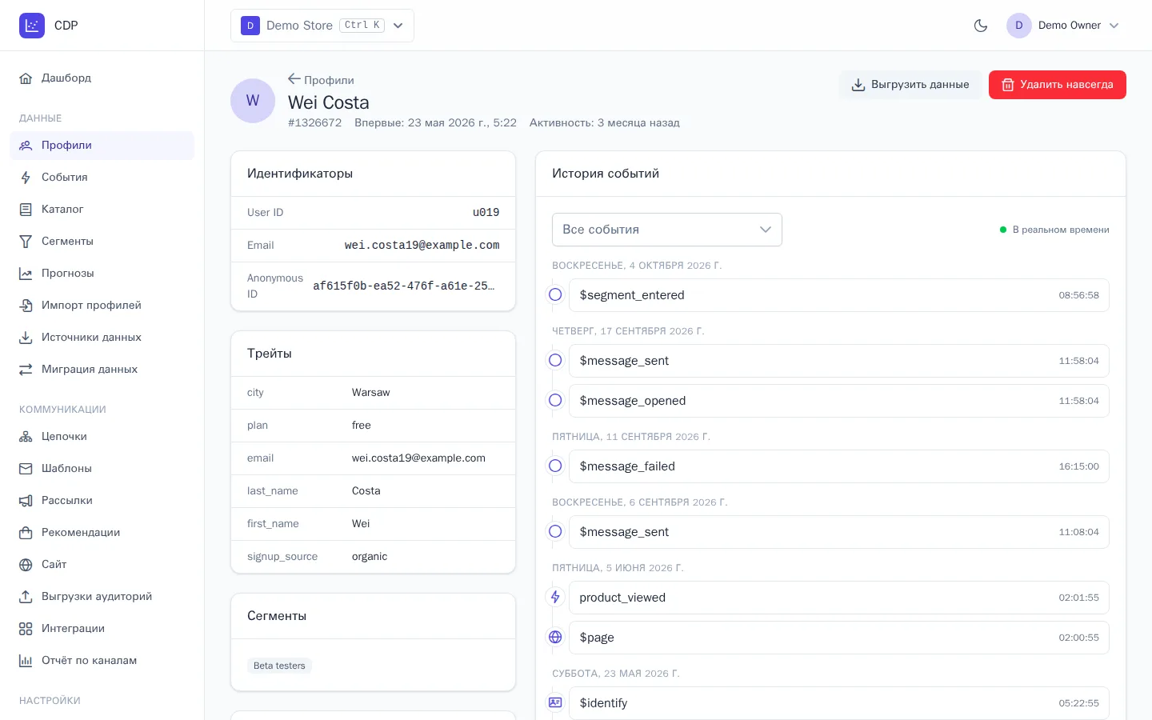Viewport: 1152px width, 720px height.
Task: Click the $page globe event icon
Action: [x=555, y=638]
